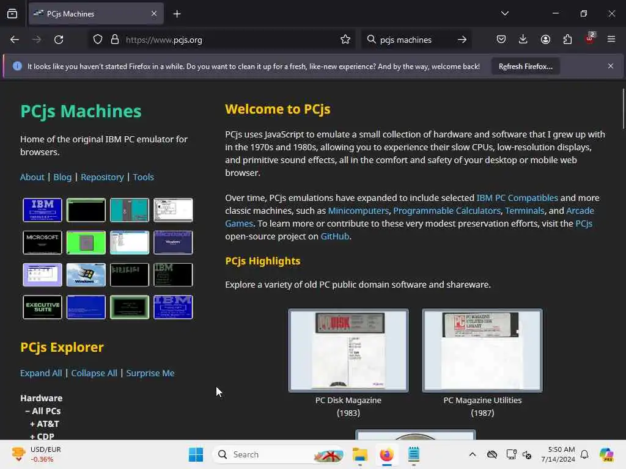This screenshot has height=469, width=626.
Task: Click the PCjs Machines site title
Action: (81, 111)
